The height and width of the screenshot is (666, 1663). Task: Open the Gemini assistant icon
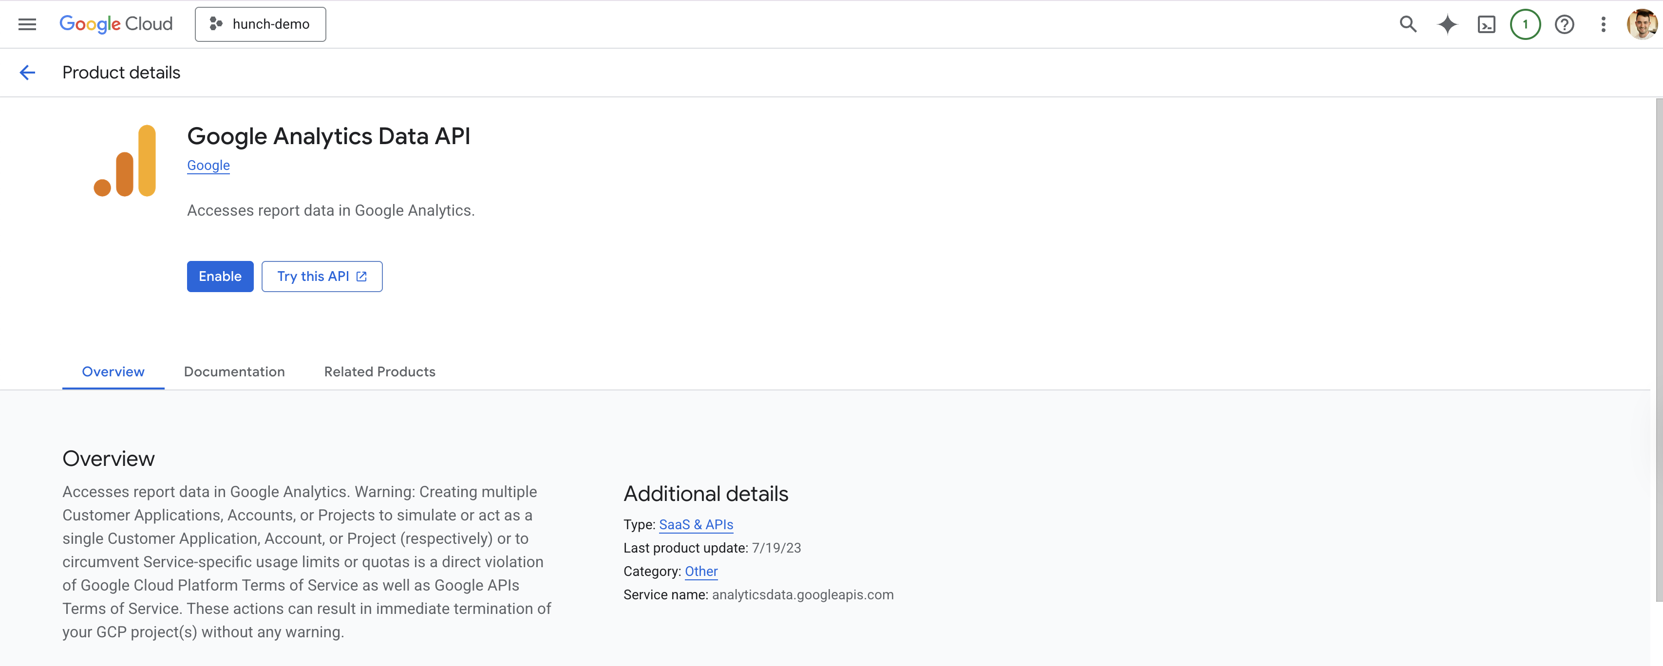pos(1447,24)
